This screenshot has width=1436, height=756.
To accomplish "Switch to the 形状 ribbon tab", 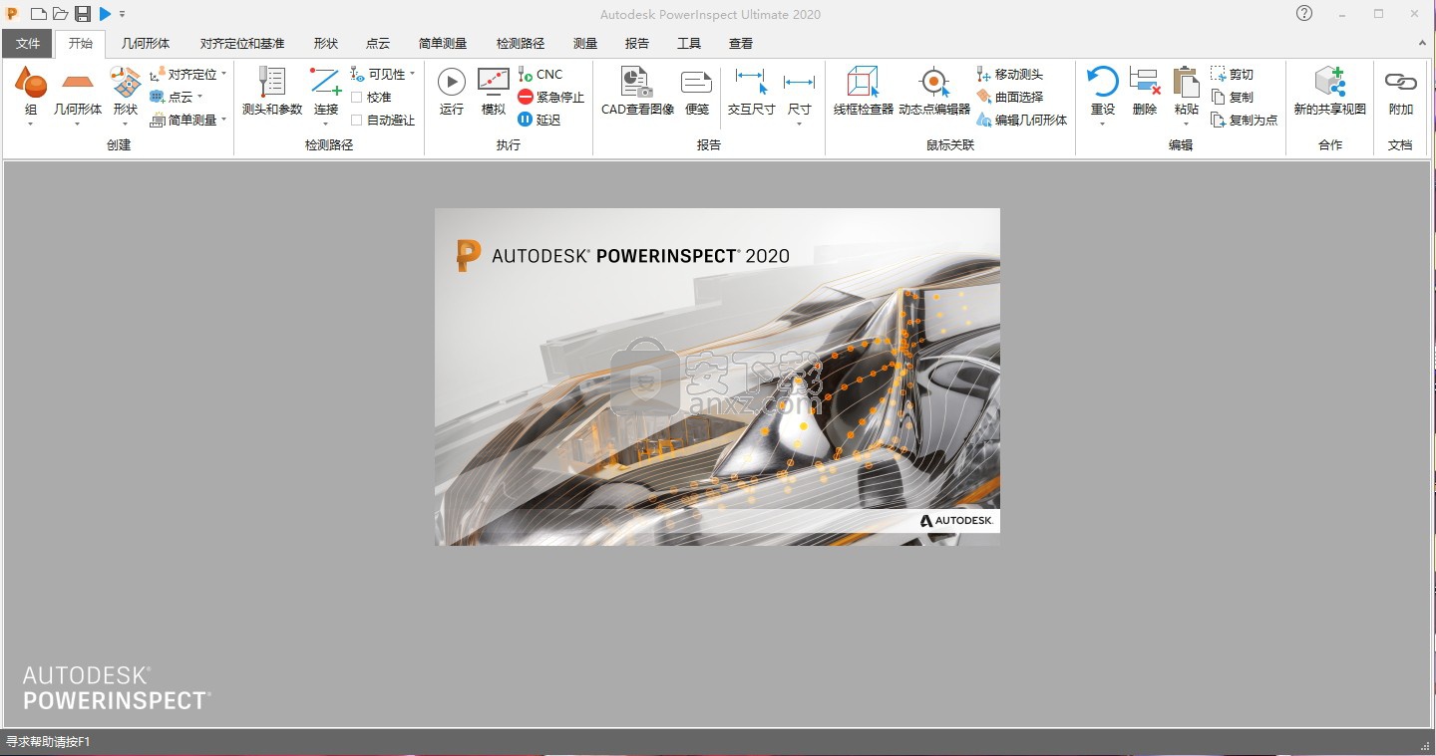I will point(326,44).
